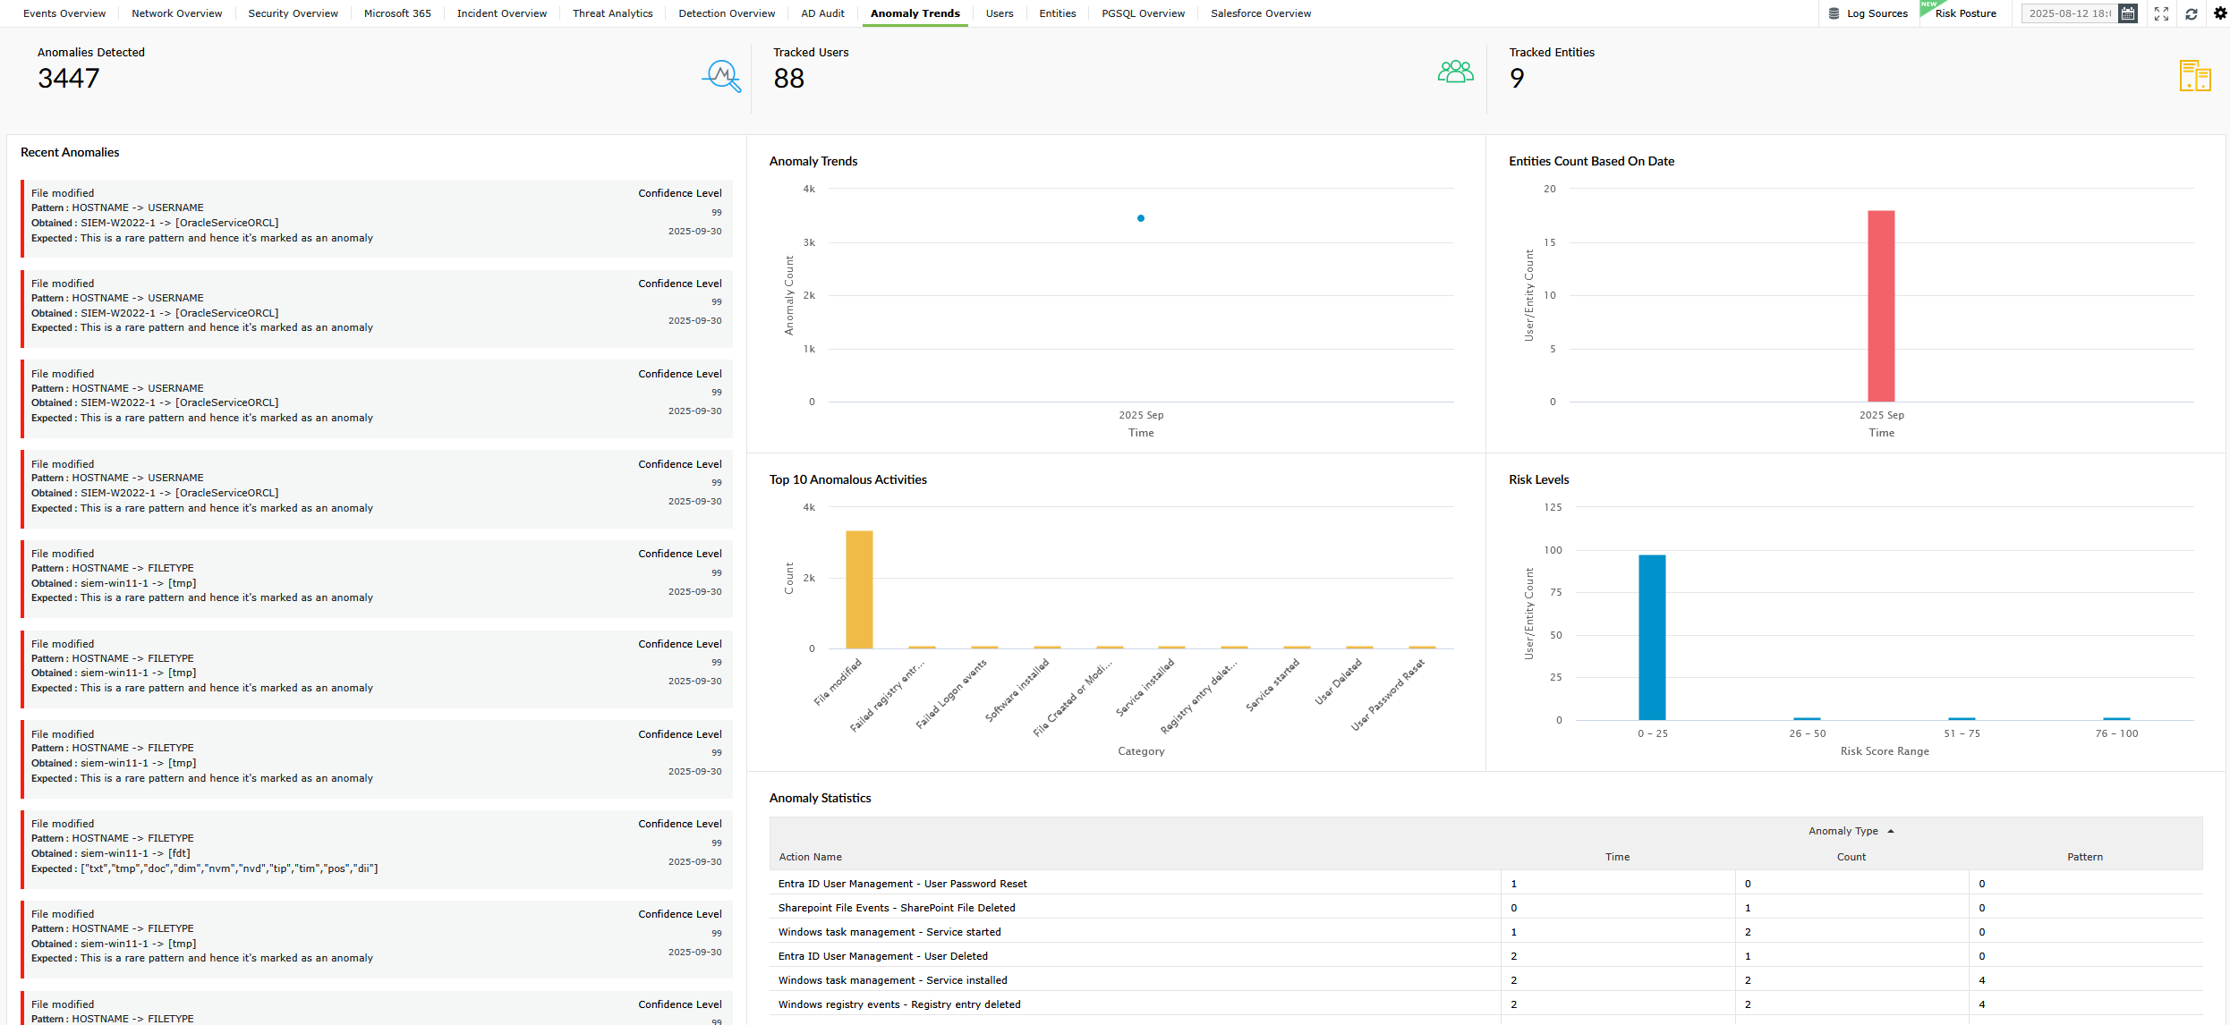Click the Action Name column header
The height and width of the screenshot is (1025, 2230).
(810, 857)
